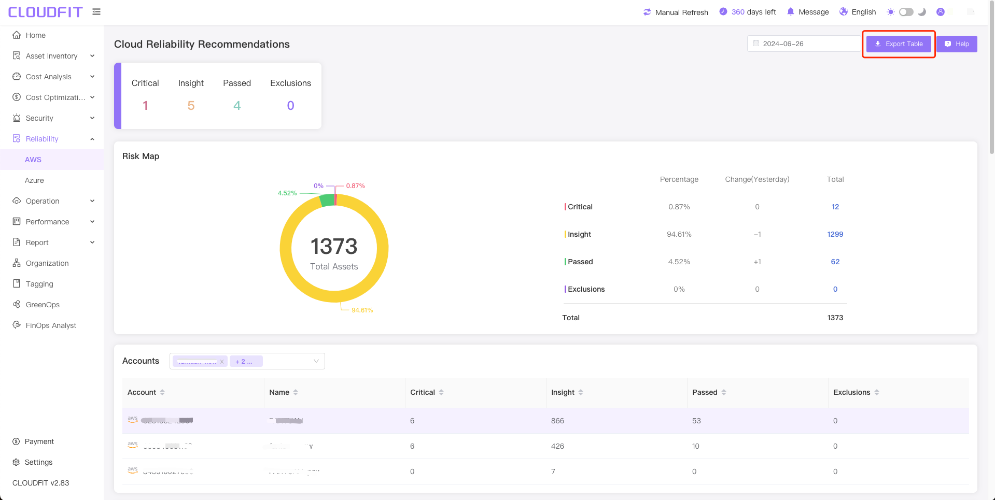Expand the Security submenu chevron

click(x=92, y=118)
